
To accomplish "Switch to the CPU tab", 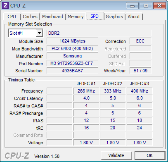I will point(12,17).
